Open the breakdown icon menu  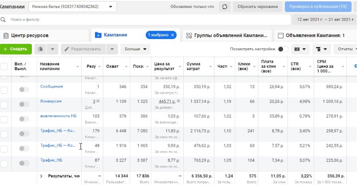322,49
